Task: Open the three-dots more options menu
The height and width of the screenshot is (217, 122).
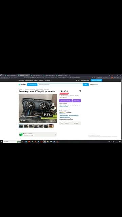Action: pos(77,91)
